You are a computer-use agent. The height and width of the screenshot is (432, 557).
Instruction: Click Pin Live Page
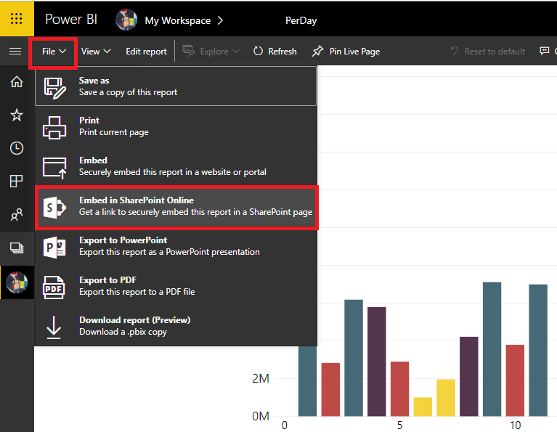pos(346,52)
